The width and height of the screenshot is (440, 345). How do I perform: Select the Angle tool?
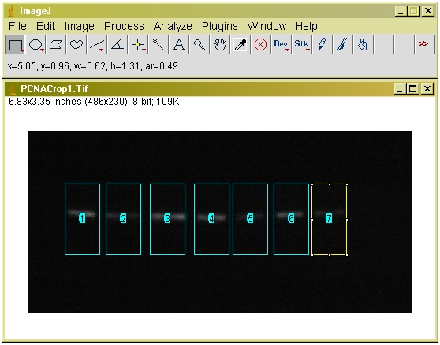[117, 45]
